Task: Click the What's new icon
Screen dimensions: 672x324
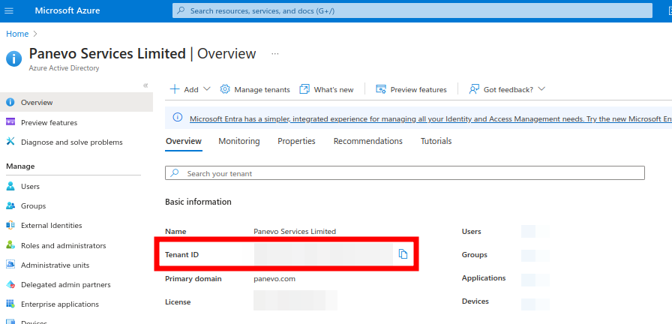Action: point(304,89)
